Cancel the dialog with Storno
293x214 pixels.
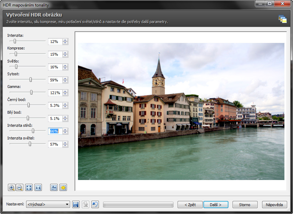coord(245,205)
